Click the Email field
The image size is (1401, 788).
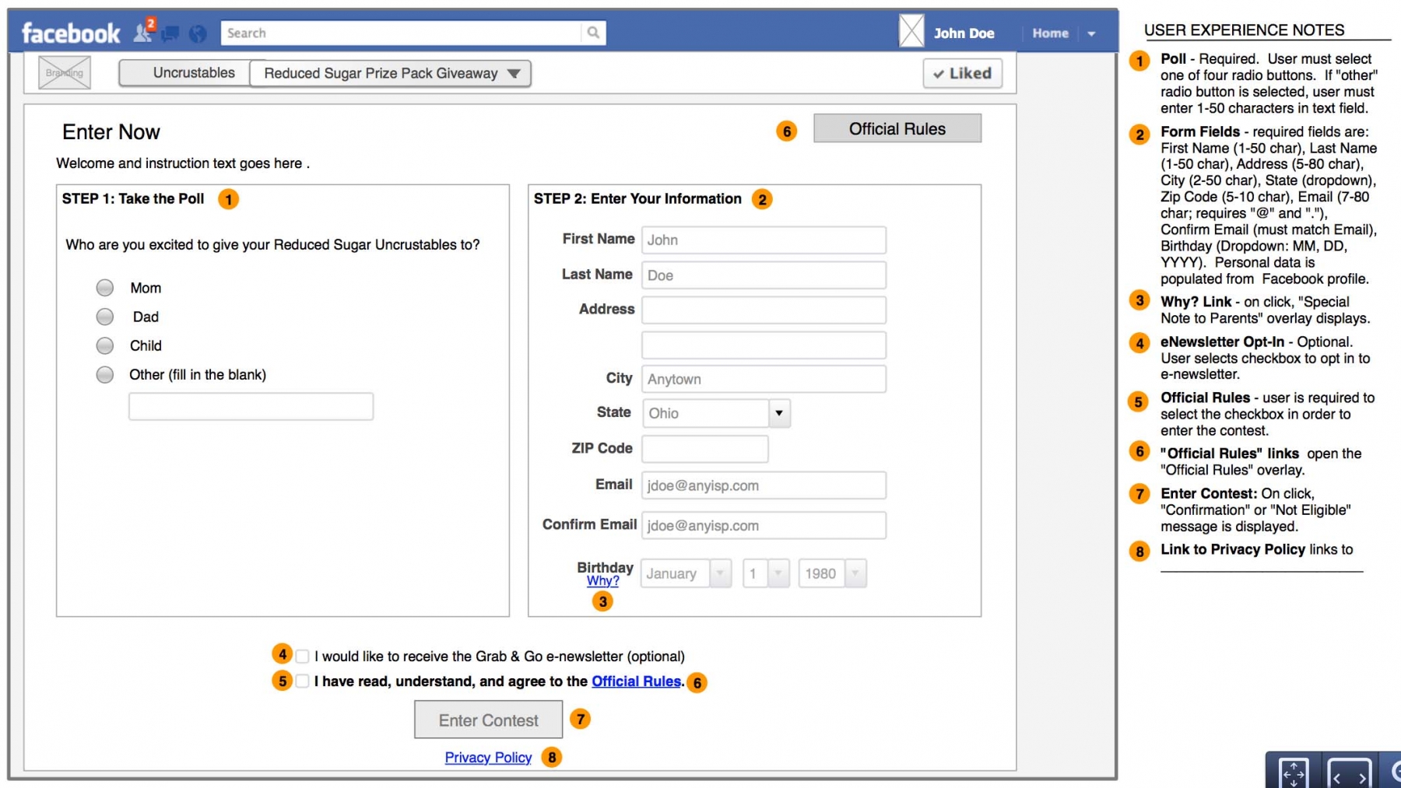click(x=764, y=485)
